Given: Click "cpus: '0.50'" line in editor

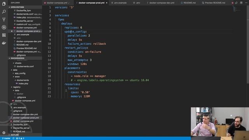Looking at the screenshot, I should (81, 92).
